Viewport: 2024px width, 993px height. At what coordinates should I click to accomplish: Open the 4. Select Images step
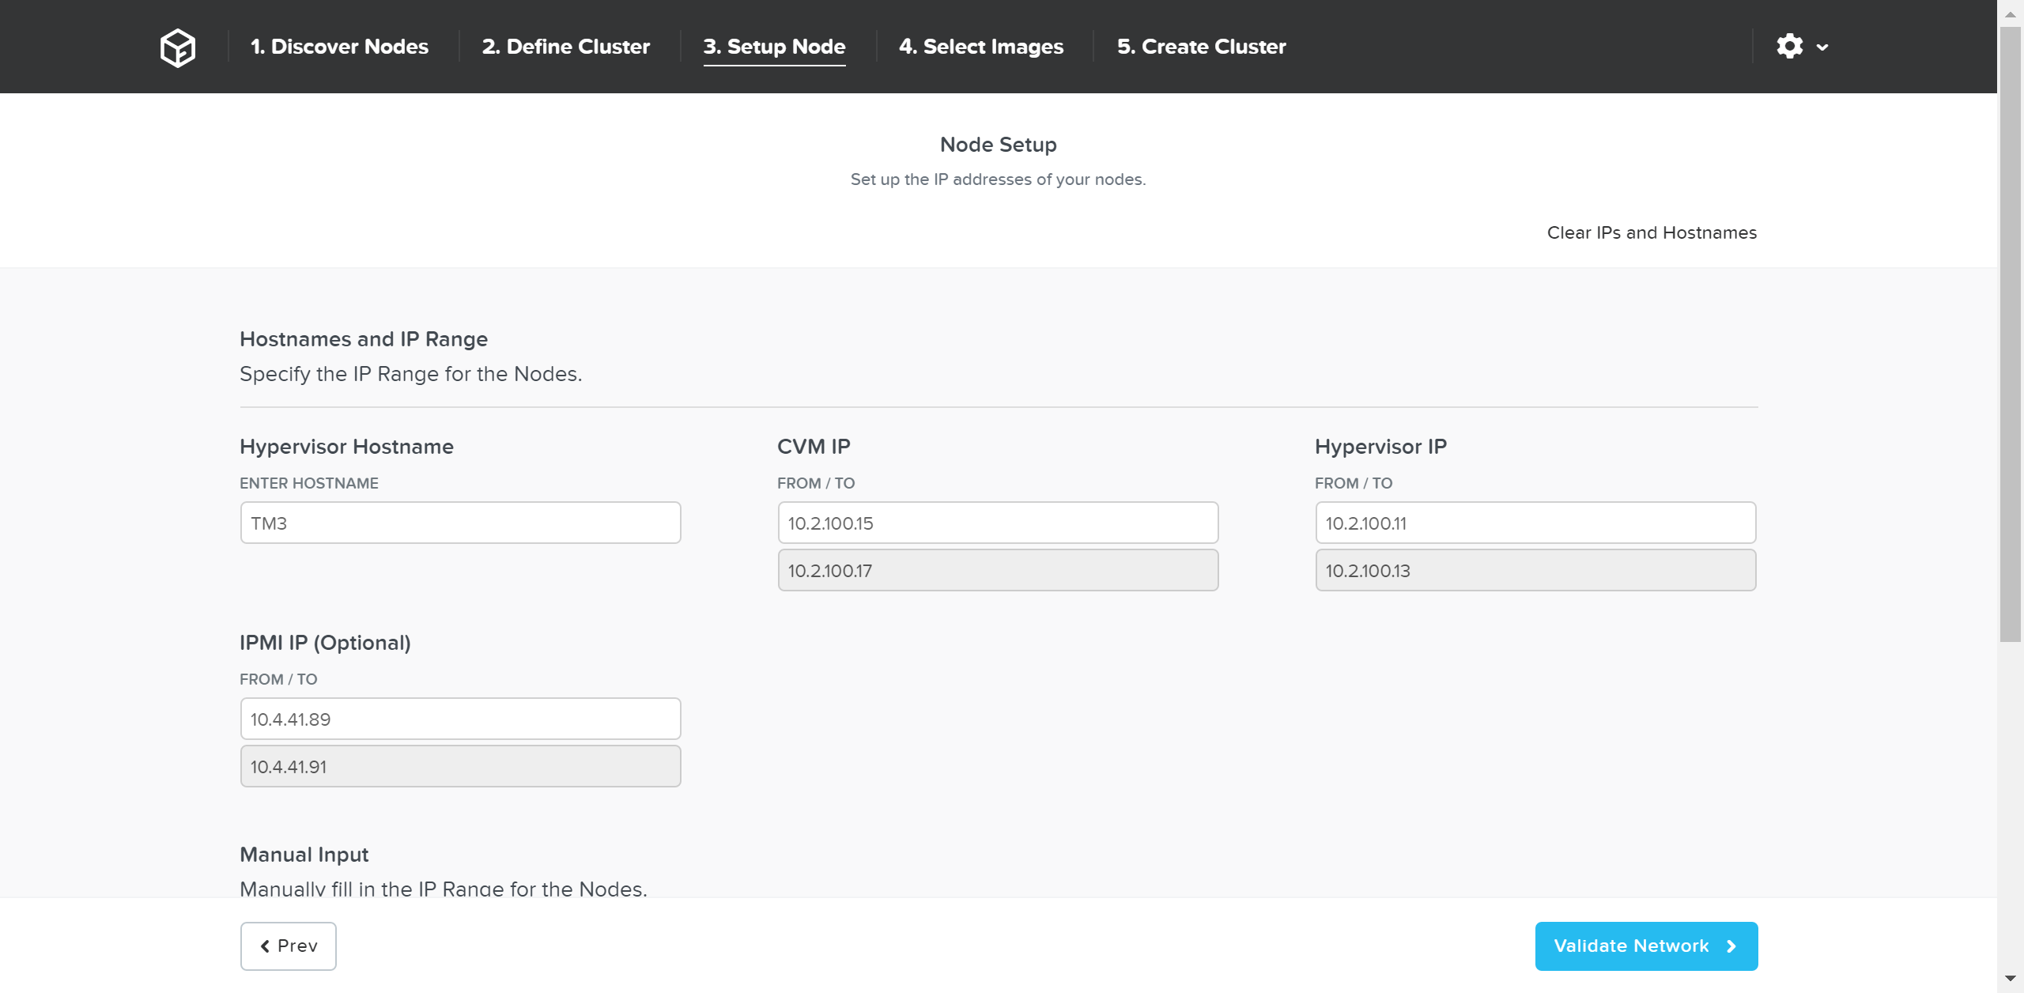point(980,47)
